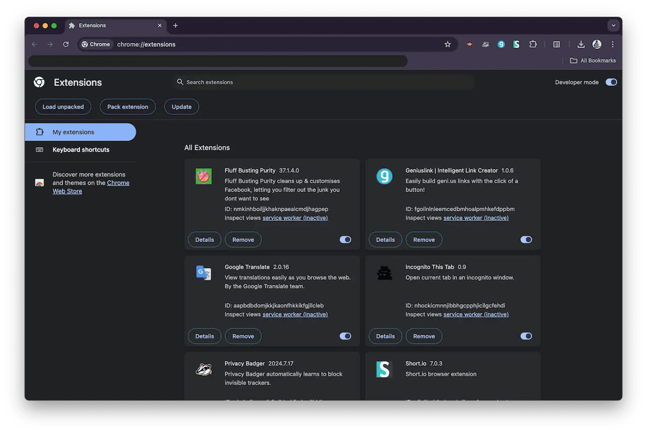Inspect Google Translate service worker link
The width and height of the screenshot is (647, 433).
coord(295,314)
